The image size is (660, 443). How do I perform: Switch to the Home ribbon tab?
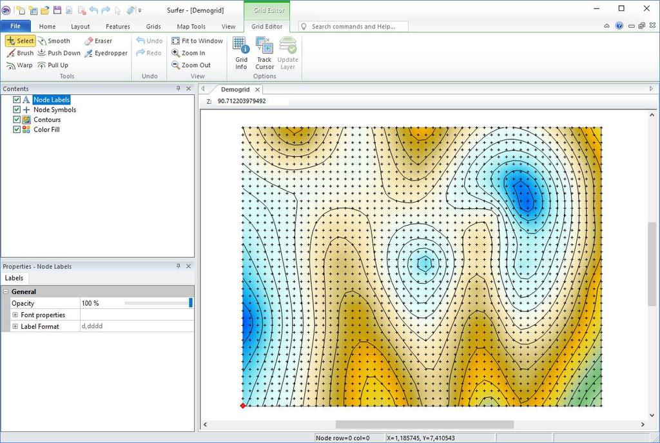pyautogui.click(x=47, y=26)
